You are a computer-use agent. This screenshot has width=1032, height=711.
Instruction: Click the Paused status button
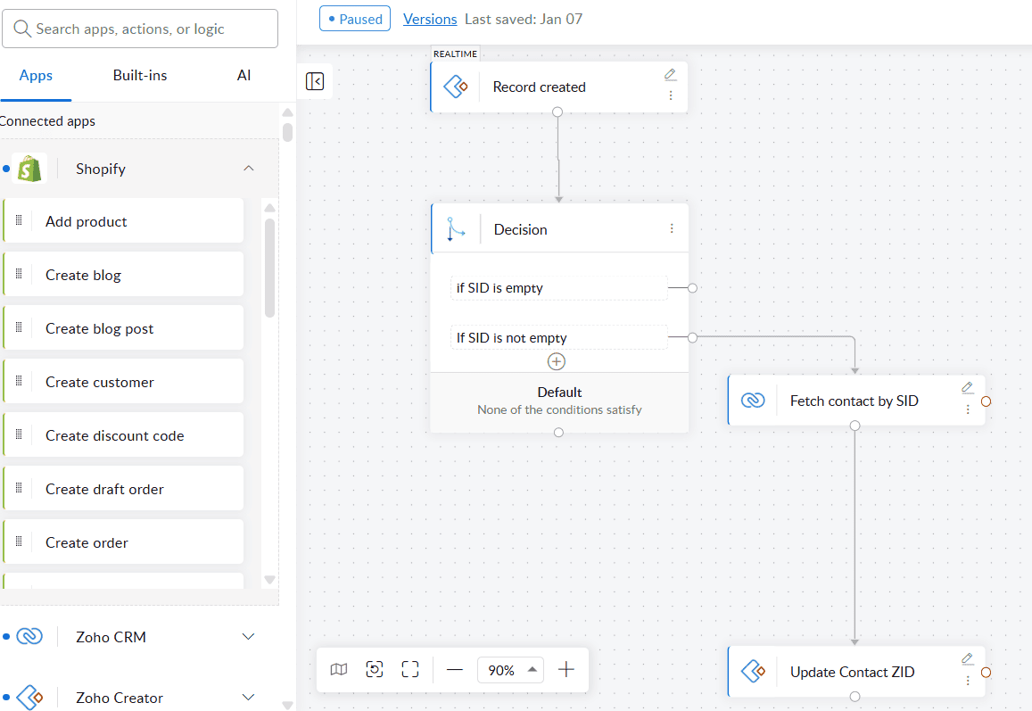355,19
